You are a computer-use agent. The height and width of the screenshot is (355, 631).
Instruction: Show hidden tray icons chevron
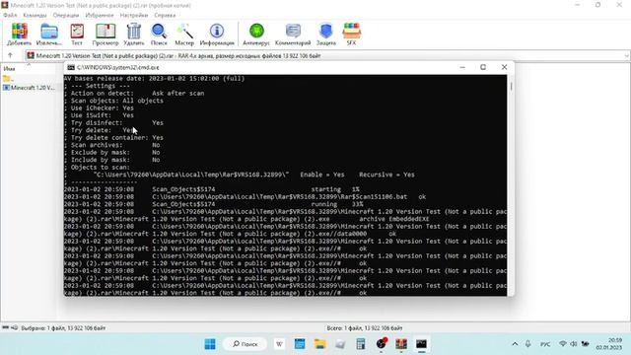tap(515, 344)
